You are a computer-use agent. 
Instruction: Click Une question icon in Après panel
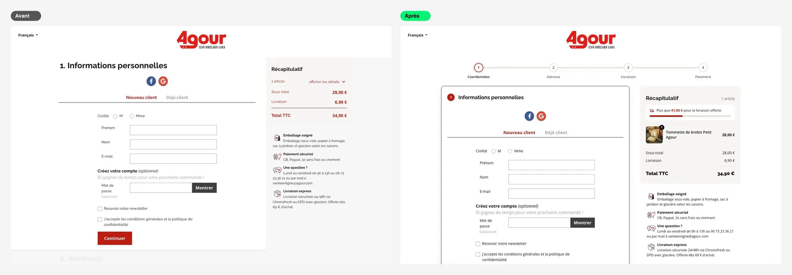click(651, 228)
